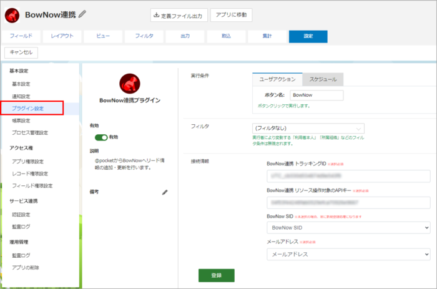437x289 pixels.
Task: Open アプリの削除 in the sidebar
Action: [x=26, y=268]
